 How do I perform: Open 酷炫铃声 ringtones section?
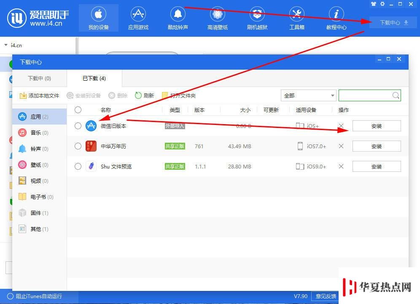tap(178, 18)
